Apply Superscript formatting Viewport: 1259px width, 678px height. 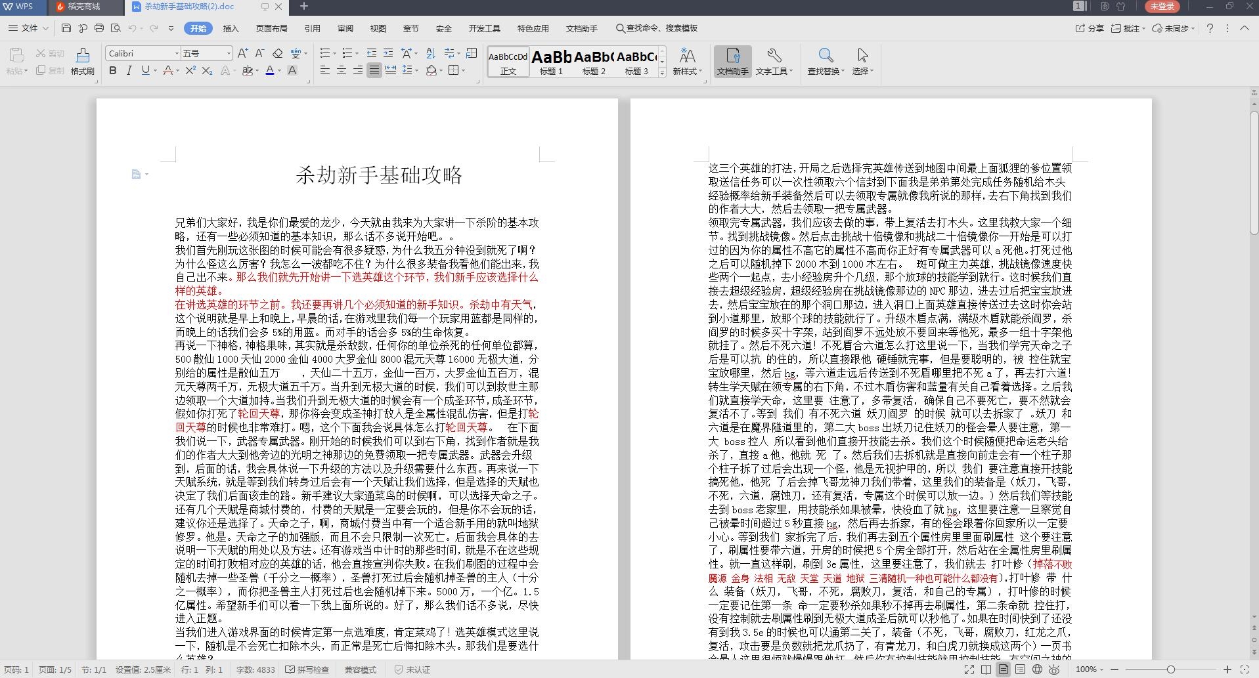pos(190,70)
